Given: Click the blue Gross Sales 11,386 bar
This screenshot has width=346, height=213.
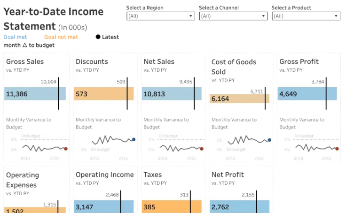Looking at the screenshot, I should [x=35, y=94].
